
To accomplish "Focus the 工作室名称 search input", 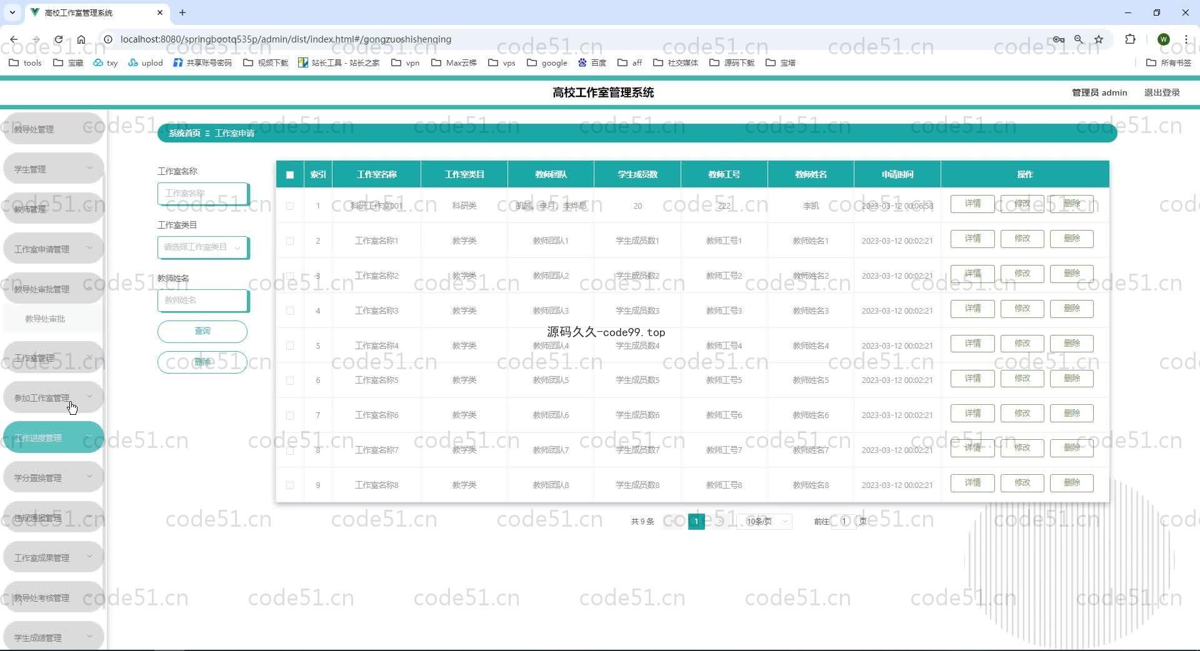I will (203, 194).
